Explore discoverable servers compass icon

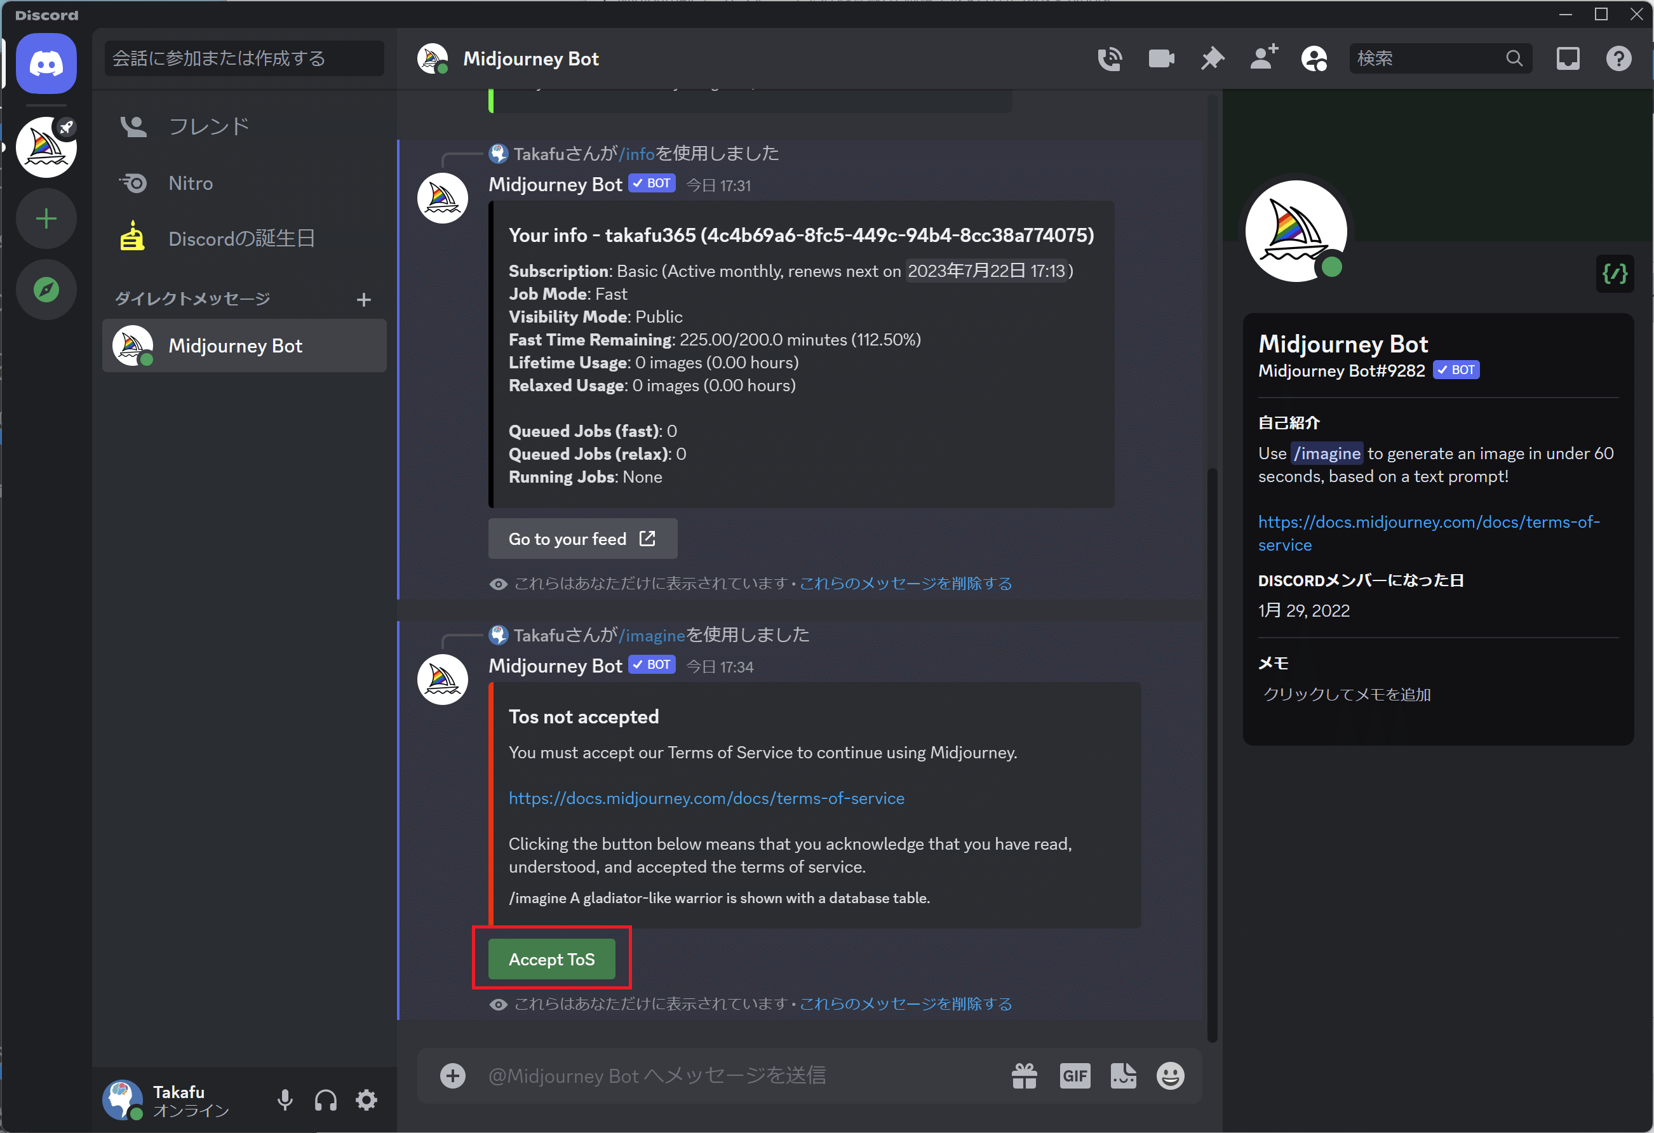(46, 290)
